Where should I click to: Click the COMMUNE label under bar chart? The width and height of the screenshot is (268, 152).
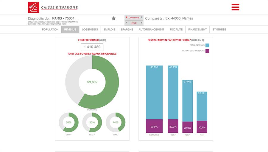tap(154, 135)
